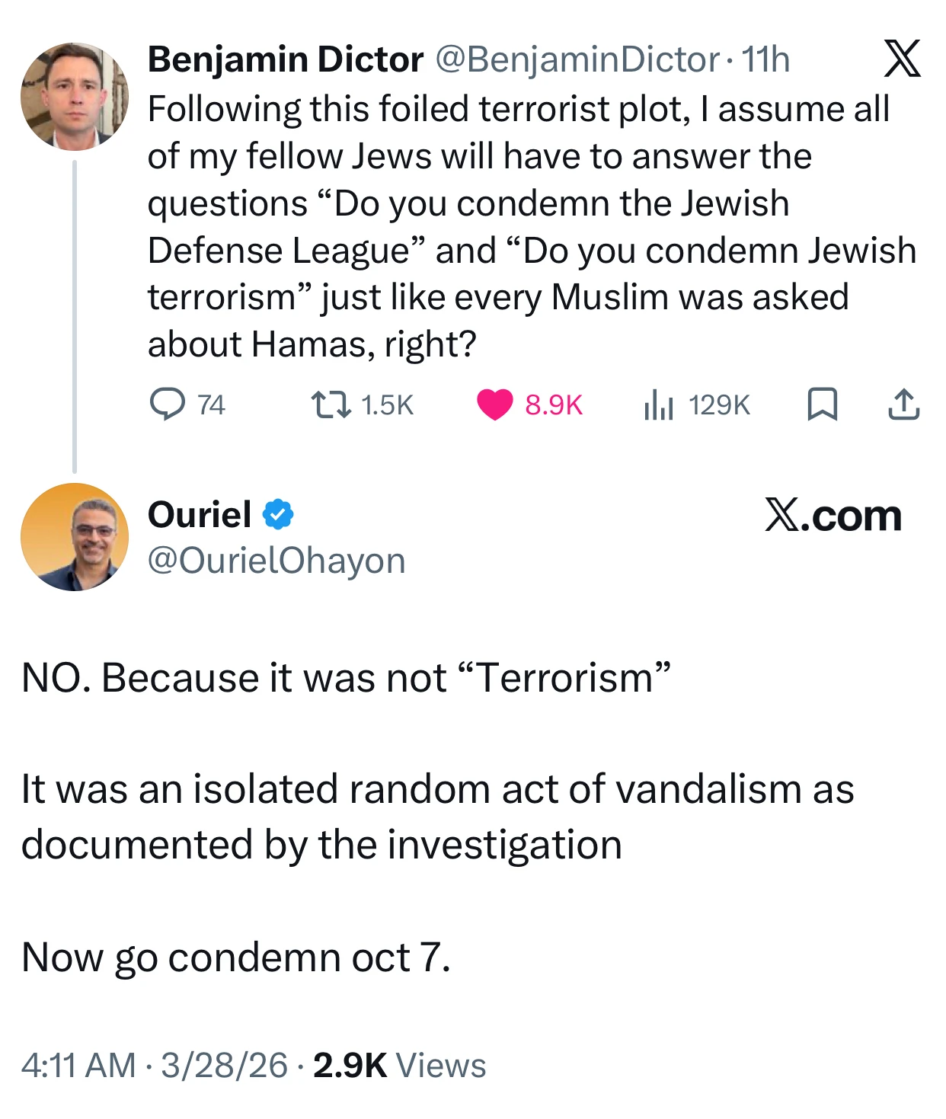Click the 11h timestamp on quoted tweet
The image size is (946, 1119).
click(x=765, y=59)
